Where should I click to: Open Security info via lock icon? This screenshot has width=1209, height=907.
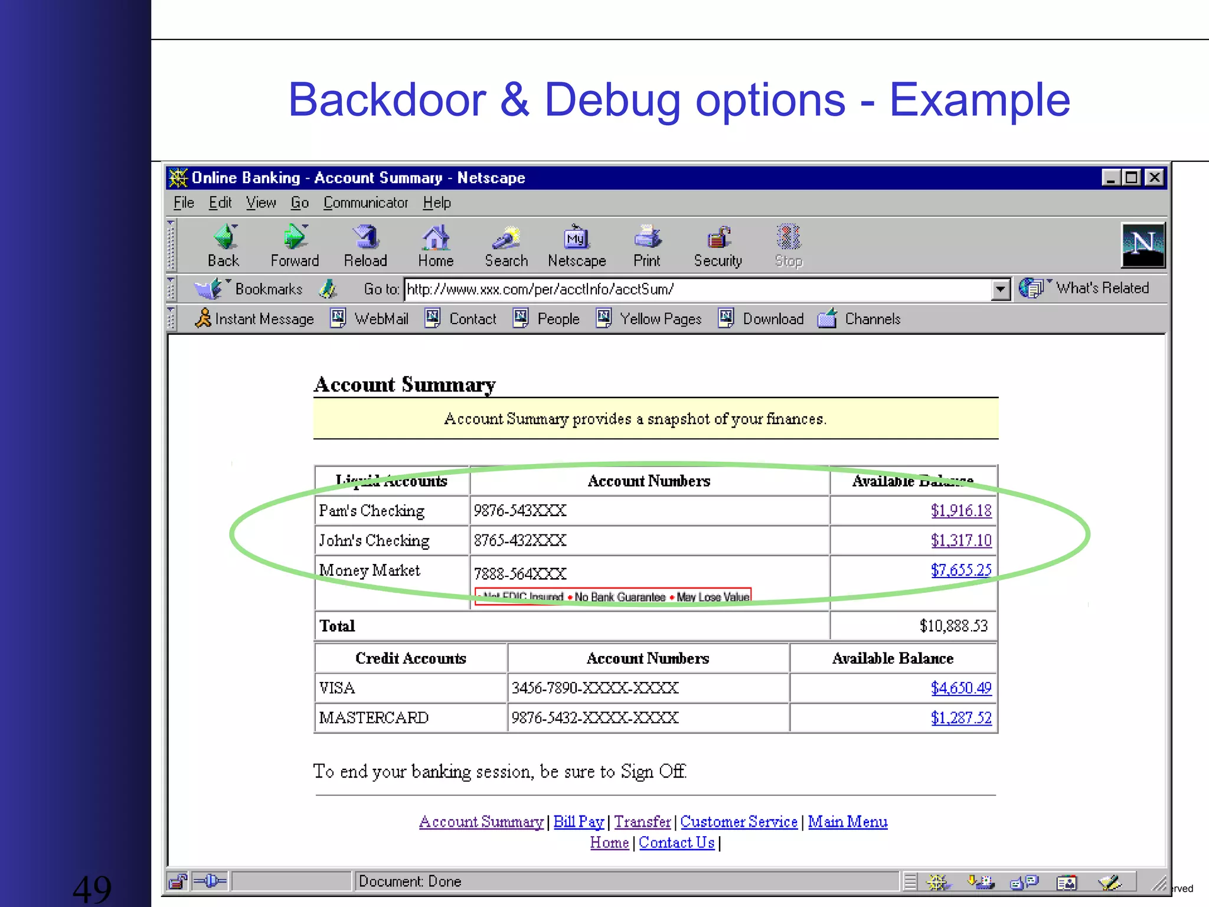[x=718, y=246]
